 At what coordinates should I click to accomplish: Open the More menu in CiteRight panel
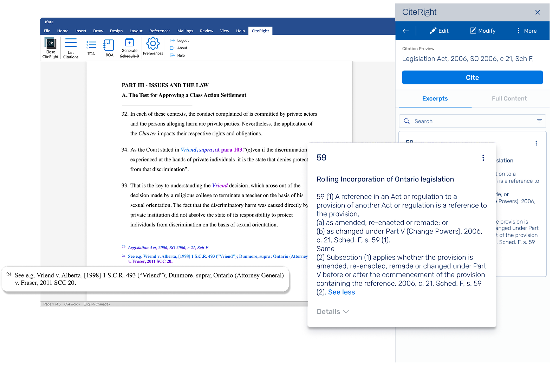[526, 31]
